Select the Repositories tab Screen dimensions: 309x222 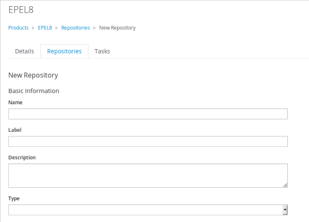64,51
